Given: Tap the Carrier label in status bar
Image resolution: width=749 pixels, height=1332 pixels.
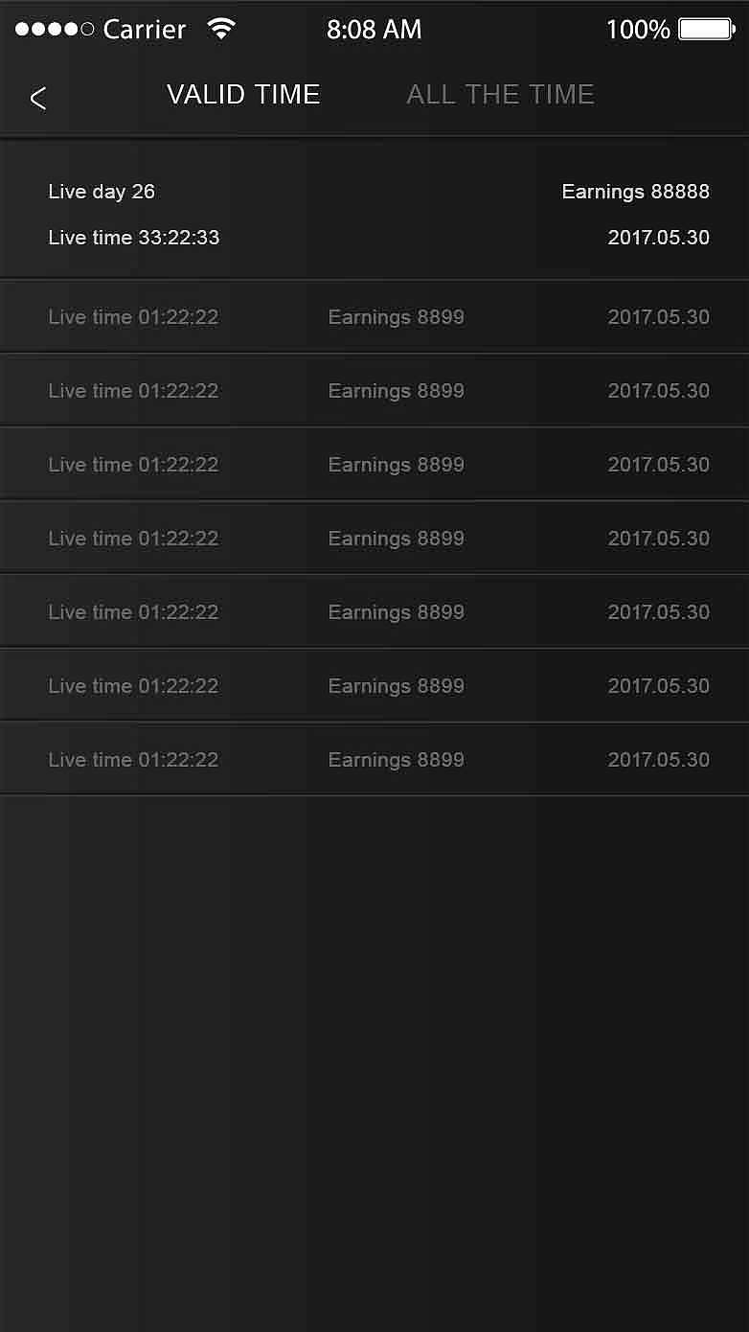Looking at the screenshot, I should point(145,30).
